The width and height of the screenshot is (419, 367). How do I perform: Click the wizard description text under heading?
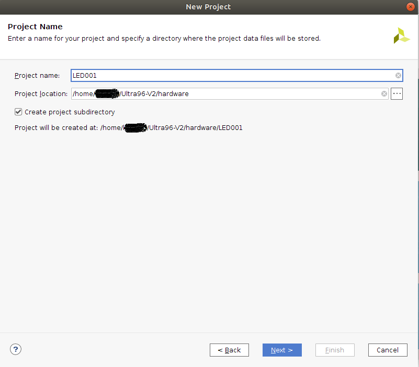coord(164,39)
